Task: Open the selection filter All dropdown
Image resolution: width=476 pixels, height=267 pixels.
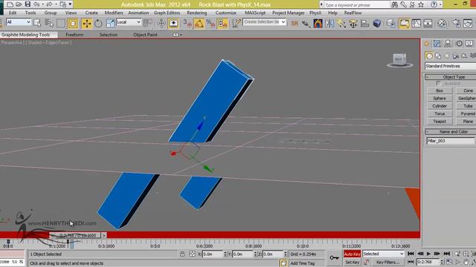Action: point(18,22)
